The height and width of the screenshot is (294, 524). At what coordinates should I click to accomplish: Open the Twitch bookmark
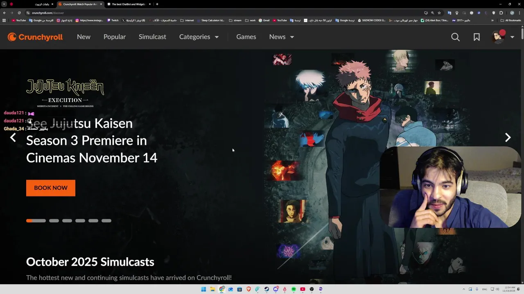tap(113, 20)
